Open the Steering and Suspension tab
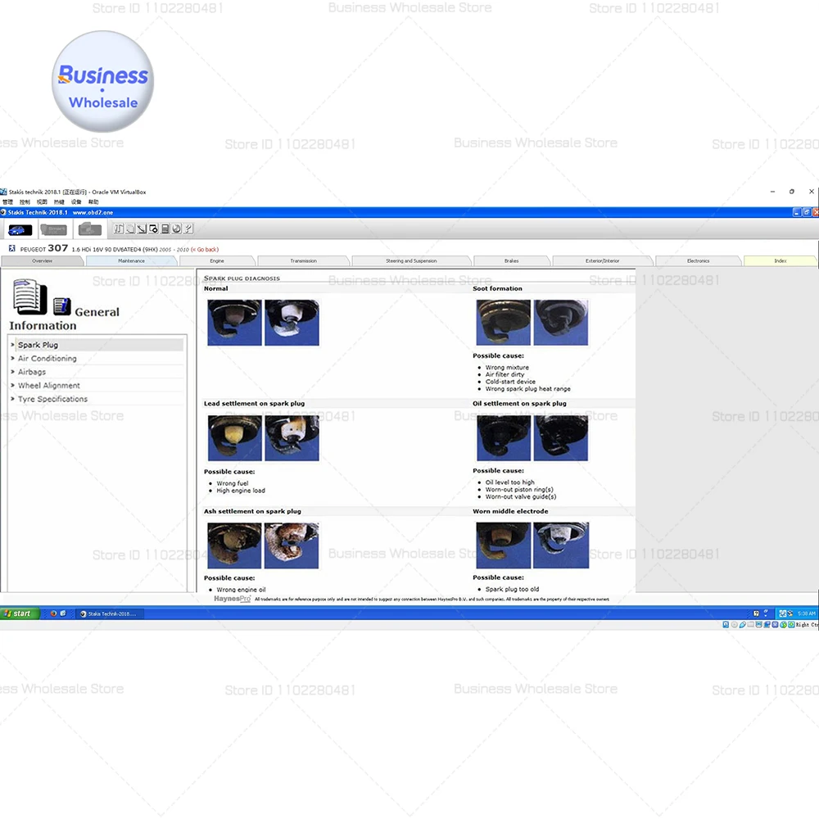 pyautogui.click(x=412, y=260)
